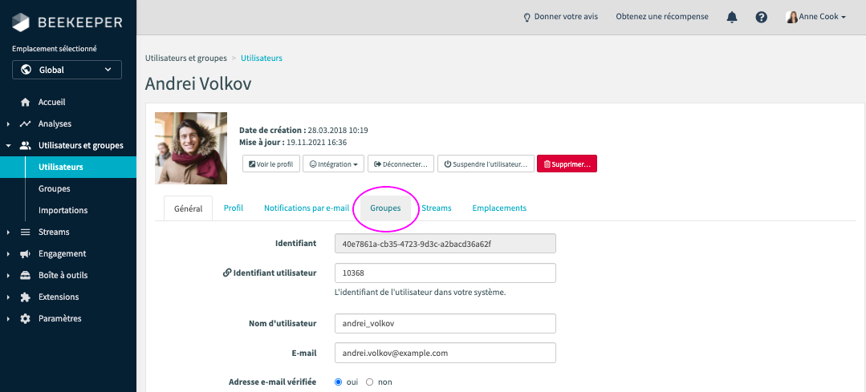Click the Paramètres gear icon

tap(25, 318)
